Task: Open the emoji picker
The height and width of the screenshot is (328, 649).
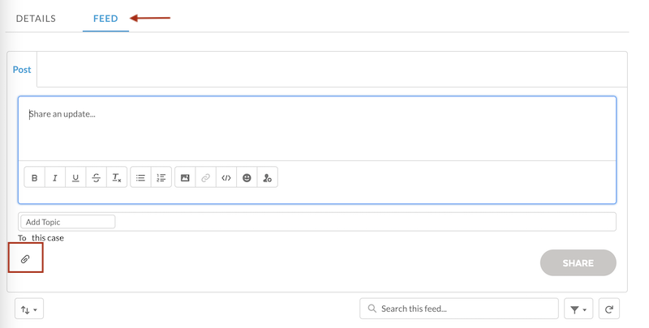Action: [x=247, y=178]
